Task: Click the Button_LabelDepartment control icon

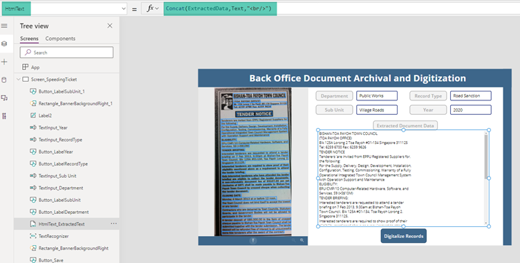Action: coord(32,212)
